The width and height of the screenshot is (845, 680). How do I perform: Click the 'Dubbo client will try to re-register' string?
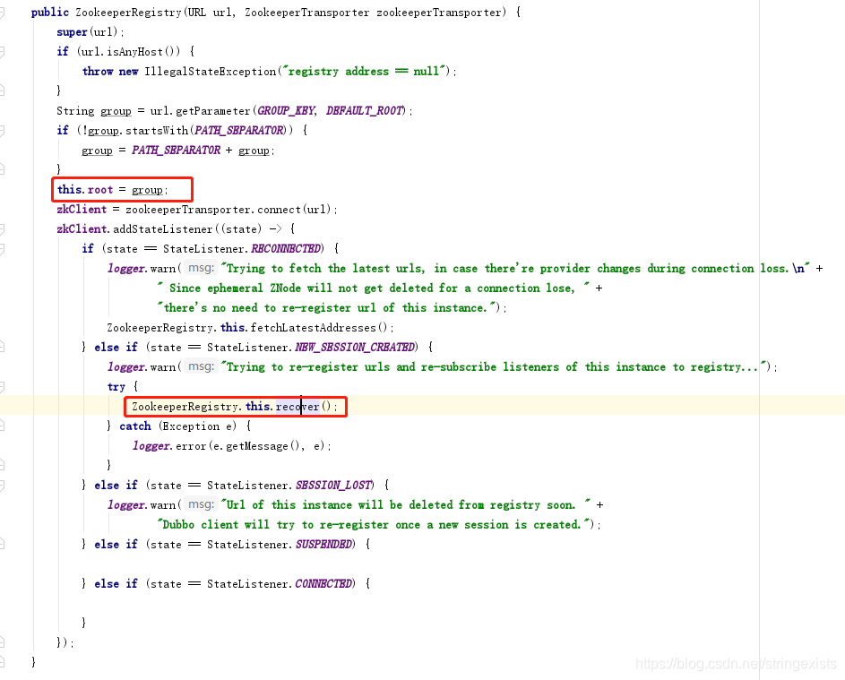(x=373, y=525)
